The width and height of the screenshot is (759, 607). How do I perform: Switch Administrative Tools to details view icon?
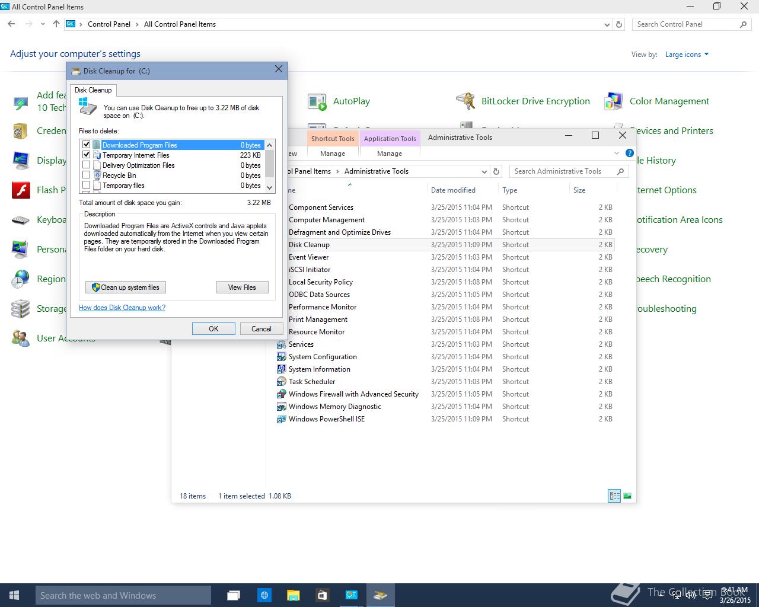pos(614,496)
